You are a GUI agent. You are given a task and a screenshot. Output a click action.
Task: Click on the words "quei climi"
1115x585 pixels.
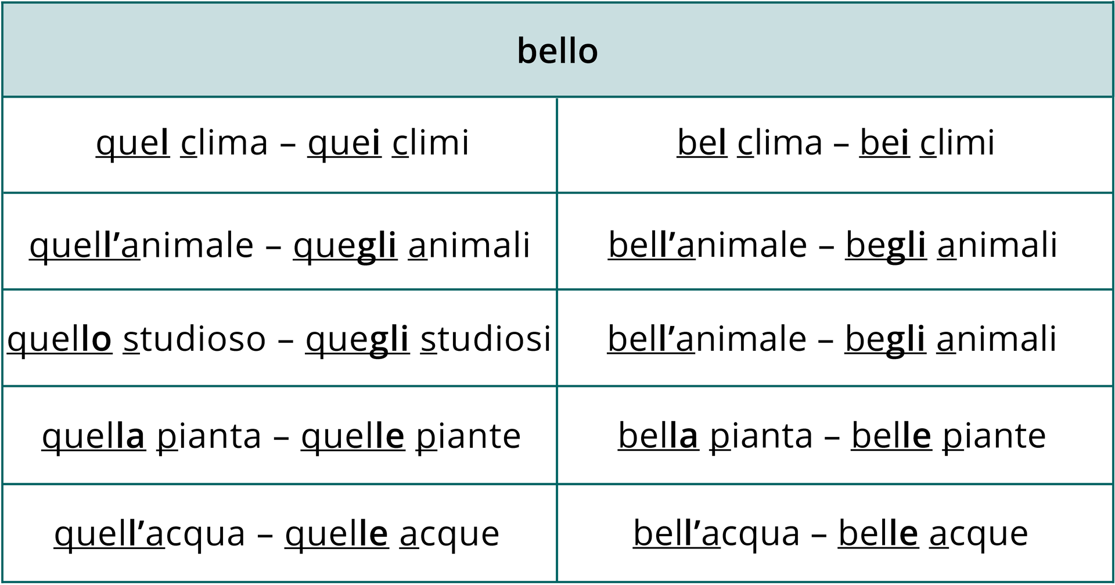pyautogui.click(x=388, y=143)
